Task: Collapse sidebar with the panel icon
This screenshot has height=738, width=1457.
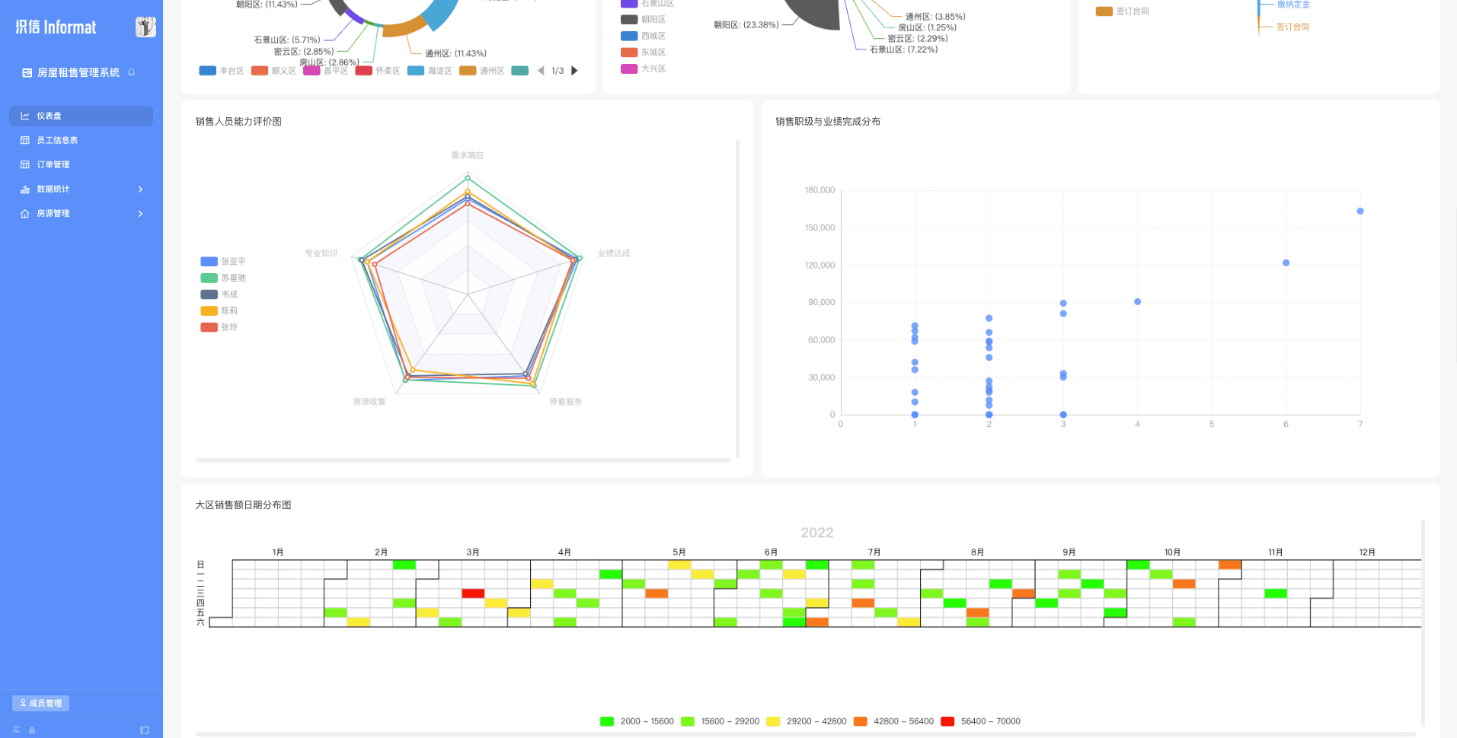Action: pos(145,730)
